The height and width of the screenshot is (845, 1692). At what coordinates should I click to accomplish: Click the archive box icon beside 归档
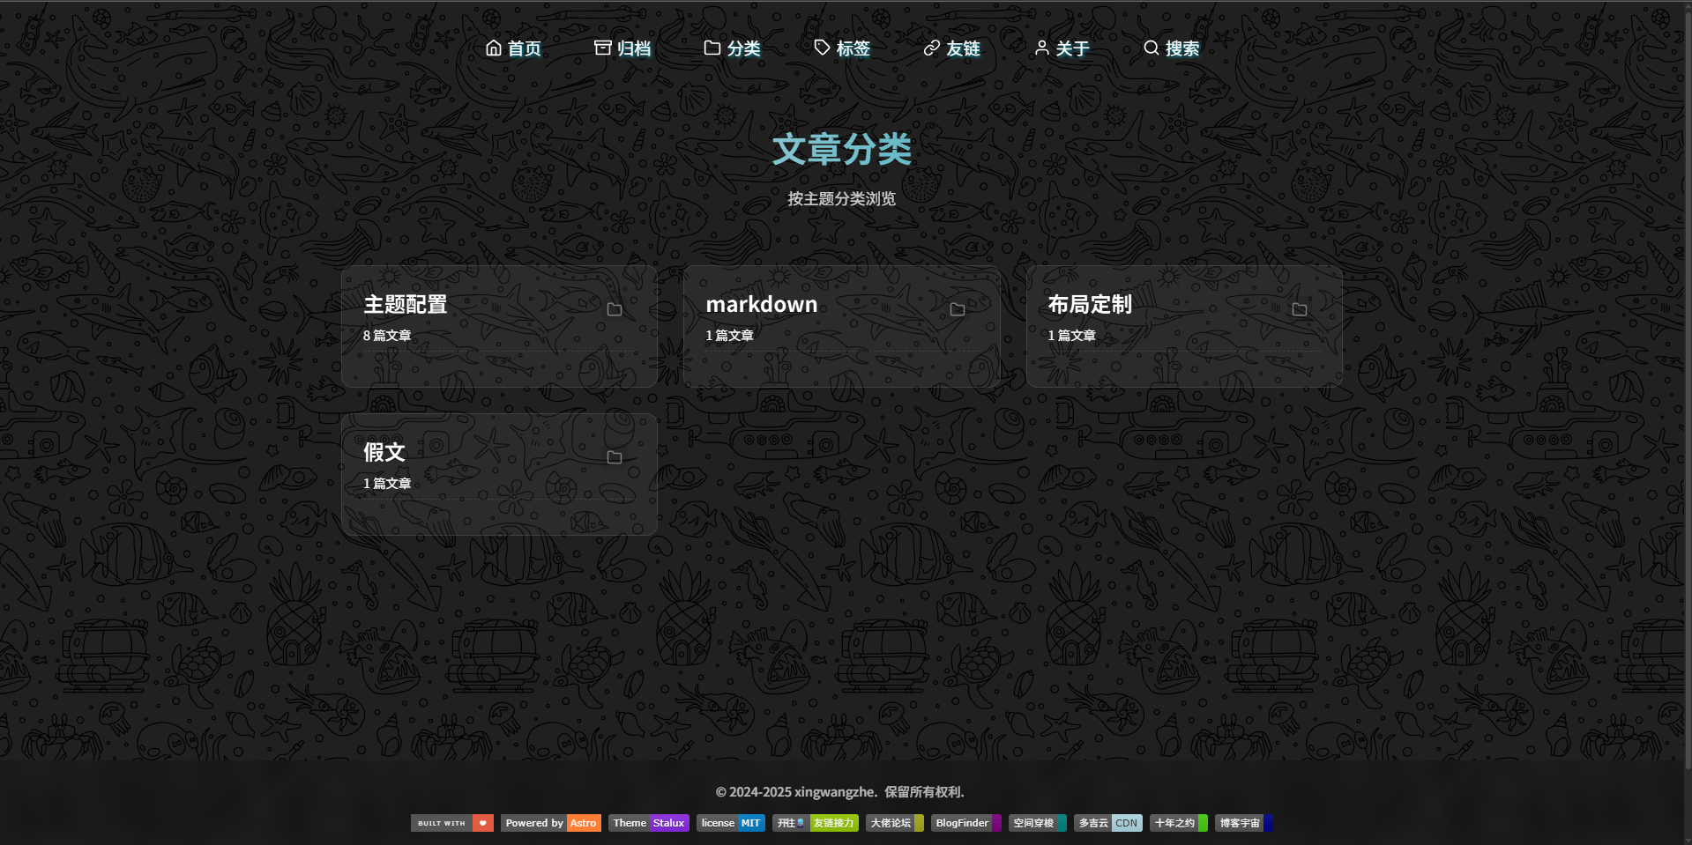602,48
